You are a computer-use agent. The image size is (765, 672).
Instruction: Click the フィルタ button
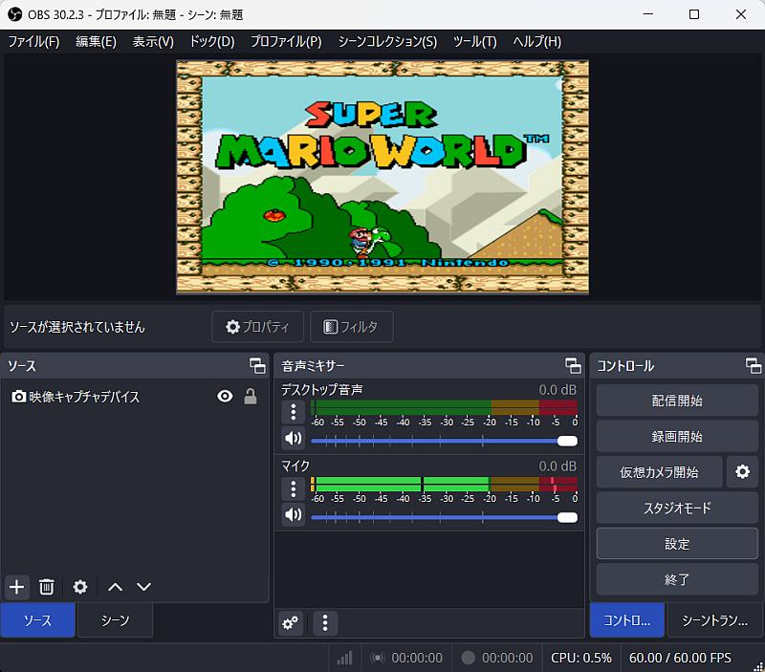click(351, 326)
